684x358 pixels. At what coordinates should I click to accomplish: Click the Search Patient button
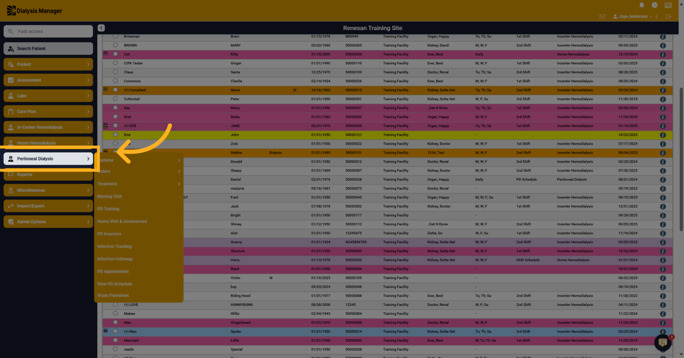click(x=48, y=48)
